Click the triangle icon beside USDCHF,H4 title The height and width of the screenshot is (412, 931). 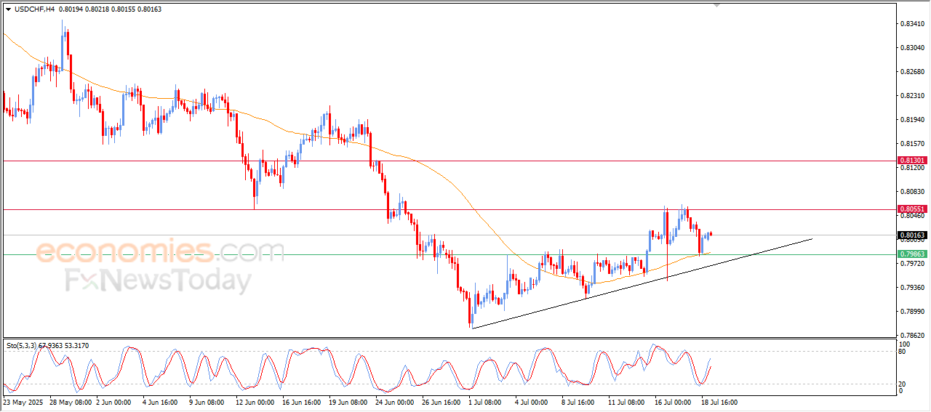[x=9, y=9]
